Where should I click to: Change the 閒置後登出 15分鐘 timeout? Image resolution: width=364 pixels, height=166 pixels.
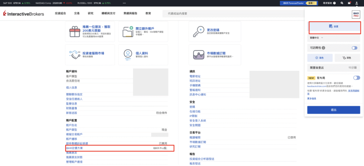pos(333,68)
